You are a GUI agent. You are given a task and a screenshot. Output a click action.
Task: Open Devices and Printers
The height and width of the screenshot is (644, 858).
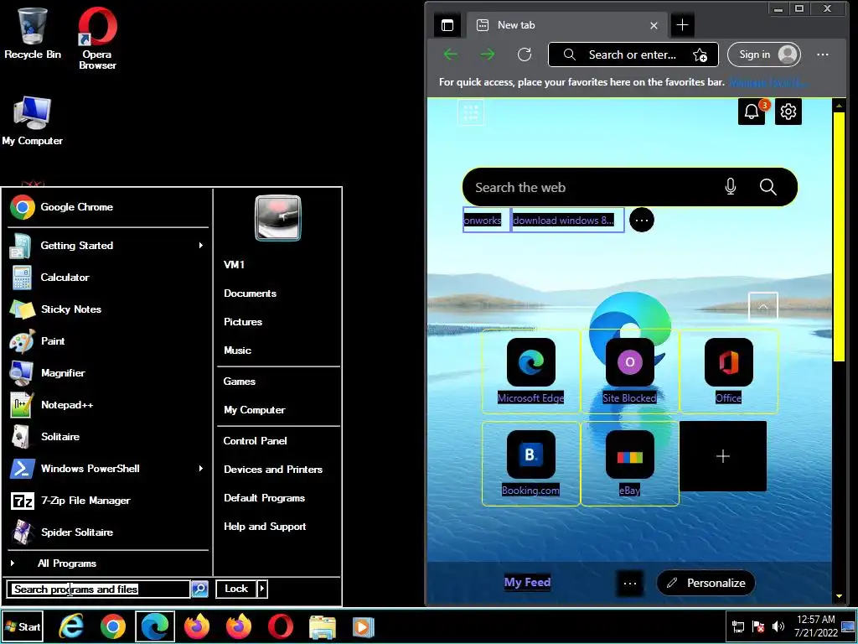tap(273, 470)
